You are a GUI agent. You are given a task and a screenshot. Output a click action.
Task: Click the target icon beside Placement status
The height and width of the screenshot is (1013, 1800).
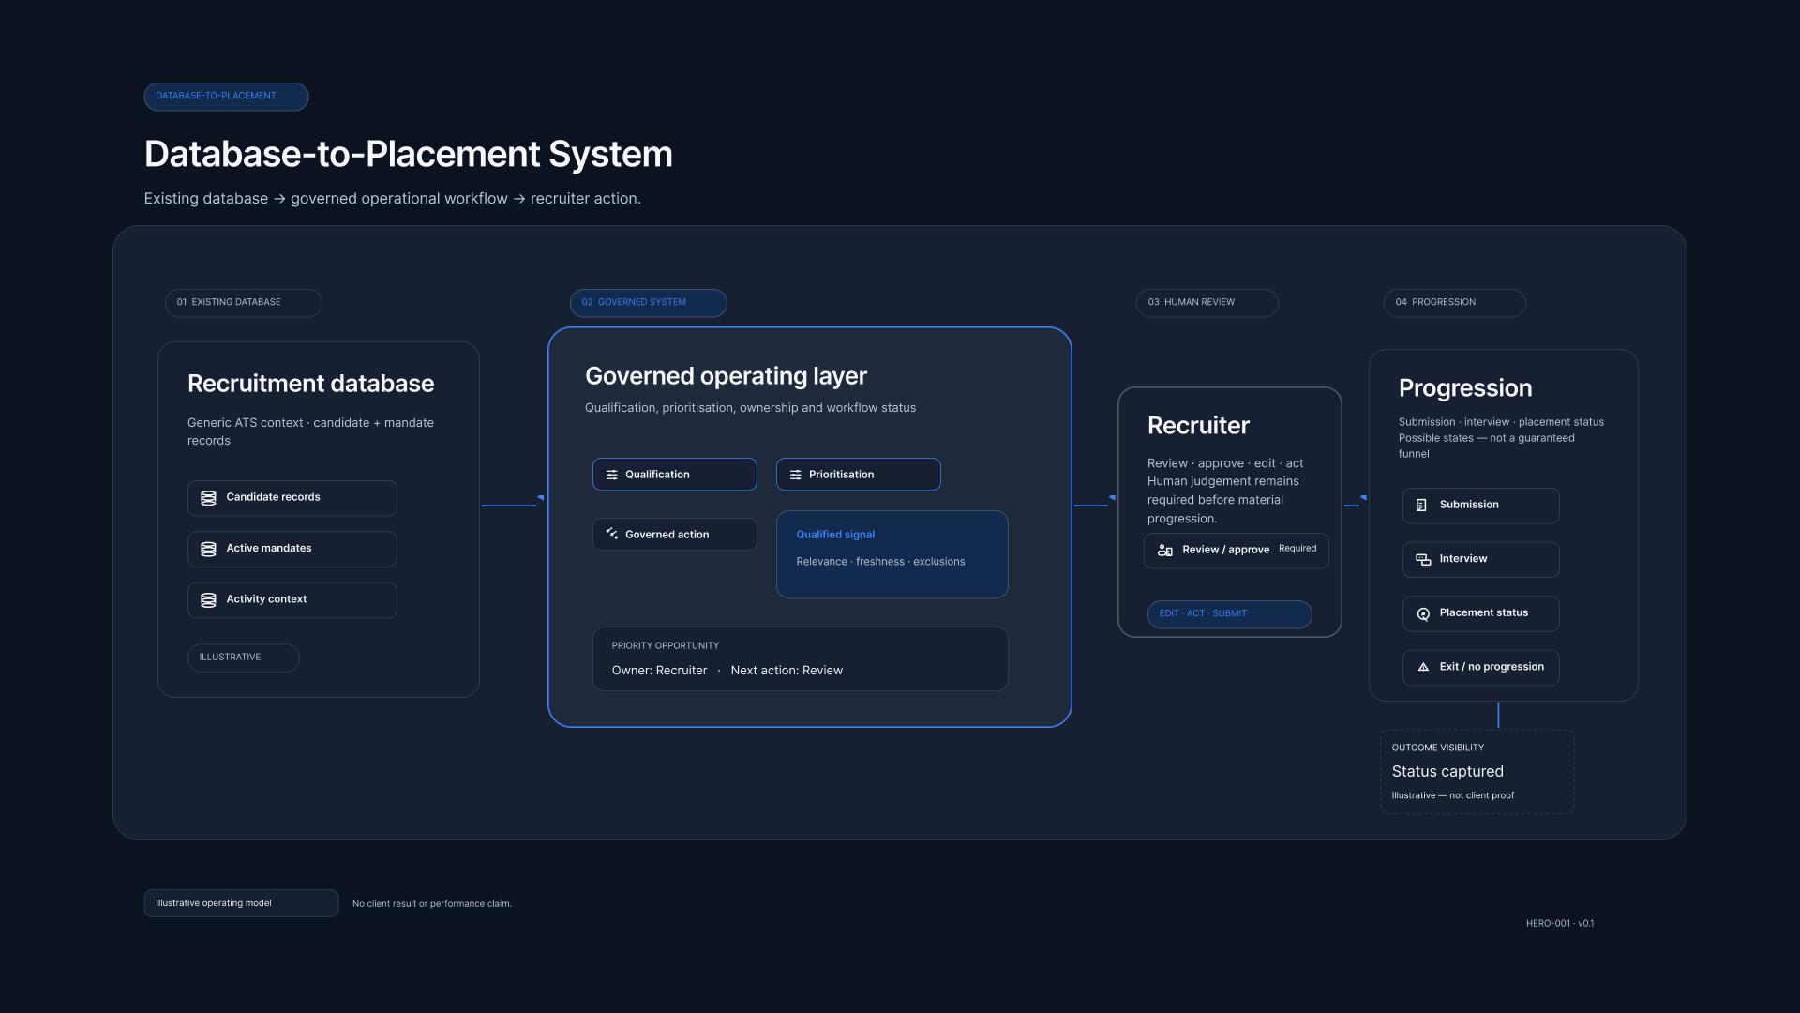1423,613
